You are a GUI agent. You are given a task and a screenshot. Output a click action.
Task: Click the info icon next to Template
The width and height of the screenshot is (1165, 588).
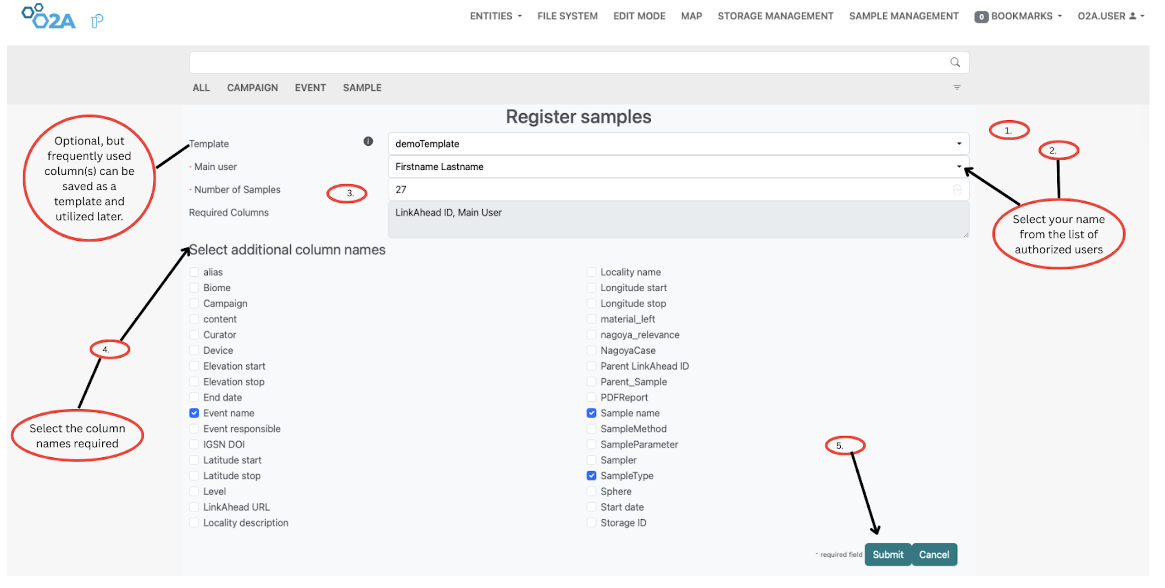[368, 142]
